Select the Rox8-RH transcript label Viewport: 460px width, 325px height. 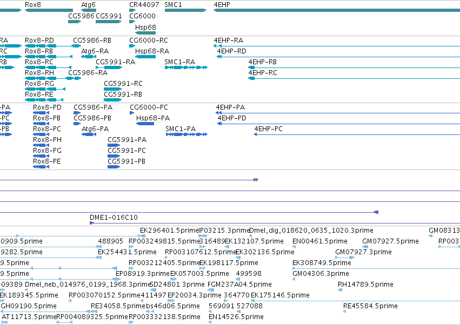(39, 73)
